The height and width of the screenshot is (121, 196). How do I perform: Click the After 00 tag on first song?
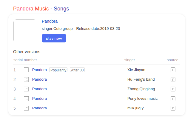[x=77, y=70]
